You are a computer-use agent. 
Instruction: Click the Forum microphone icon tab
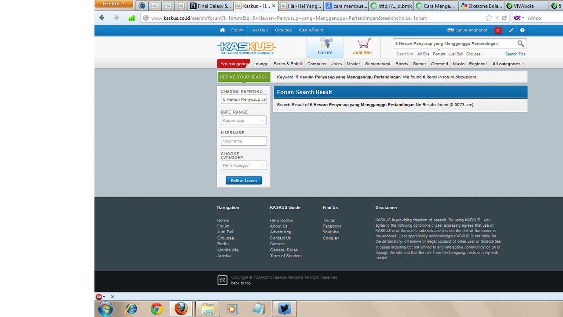(325, 47)
